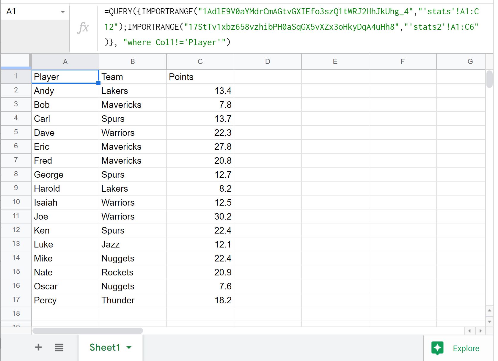Image resolution: width=498 pixels, height=361 pixels.
Task: Select column D header
Action: coord(268,62)
